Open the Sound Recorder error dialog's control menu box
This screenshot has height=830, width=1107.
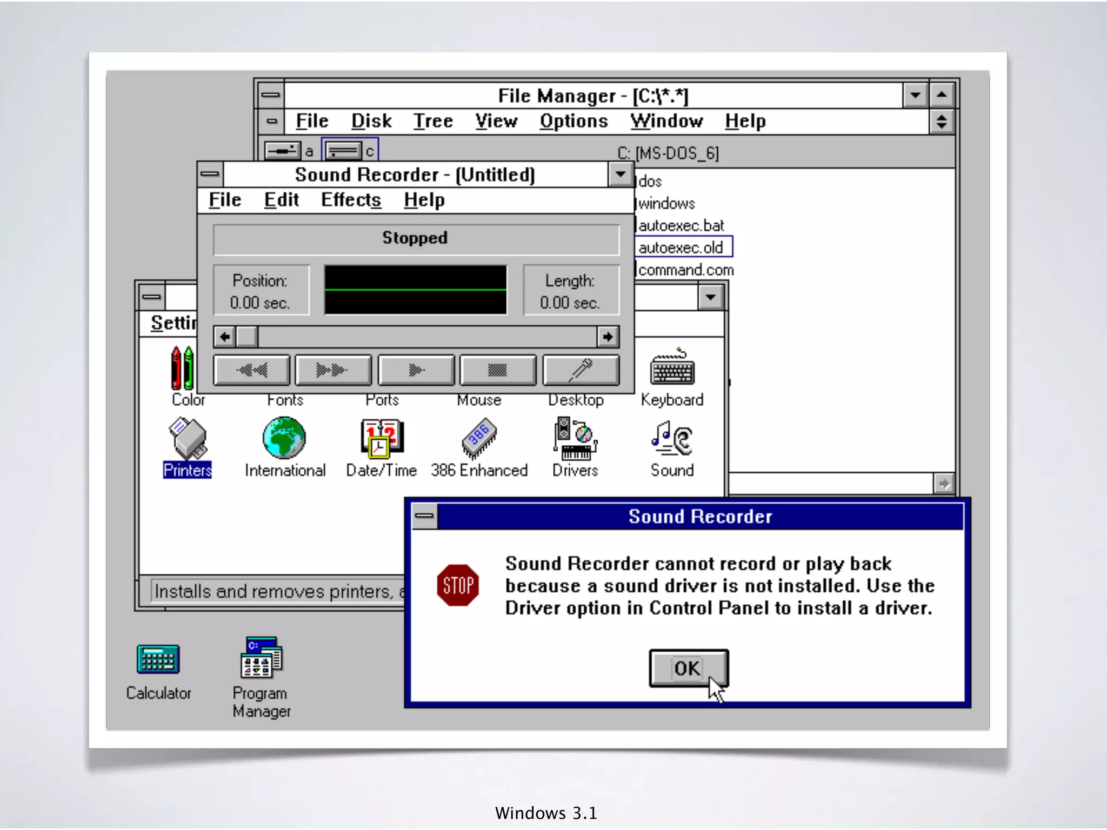(x=424, y=516)
